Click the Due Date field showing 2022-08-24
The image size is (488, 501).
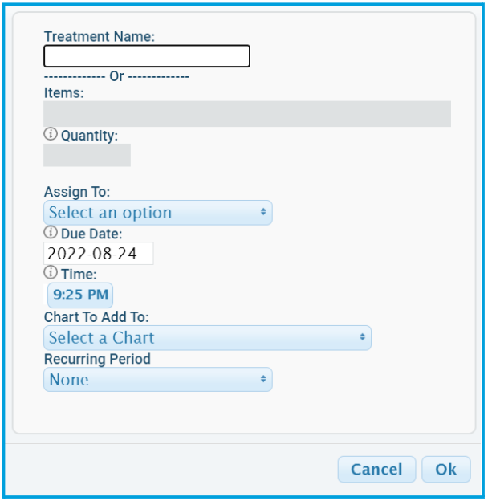[99, 254]
